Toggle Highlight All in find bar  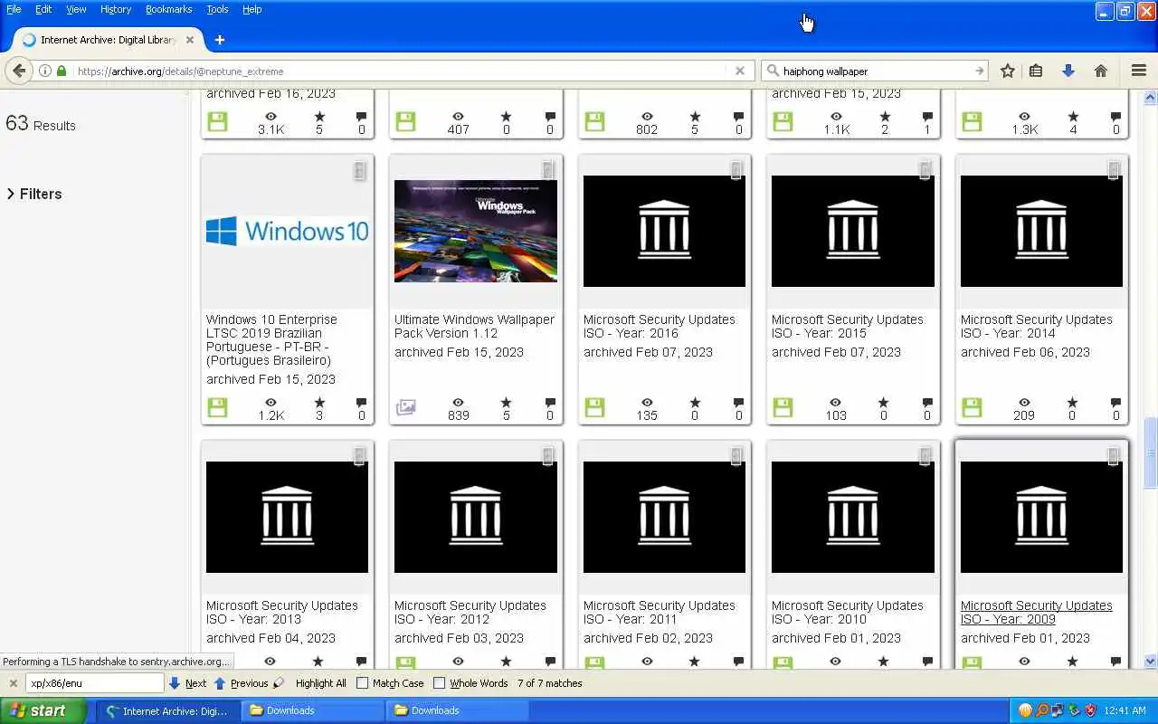click(x=320, y=683)
